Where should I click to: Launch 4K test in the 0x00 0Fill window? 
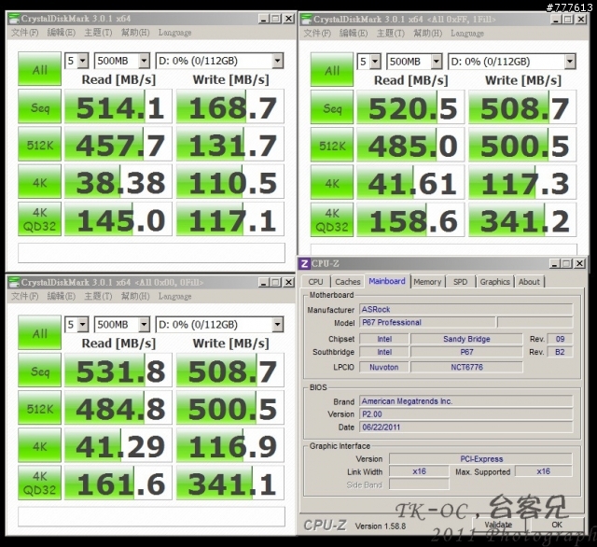coord(39,445)
